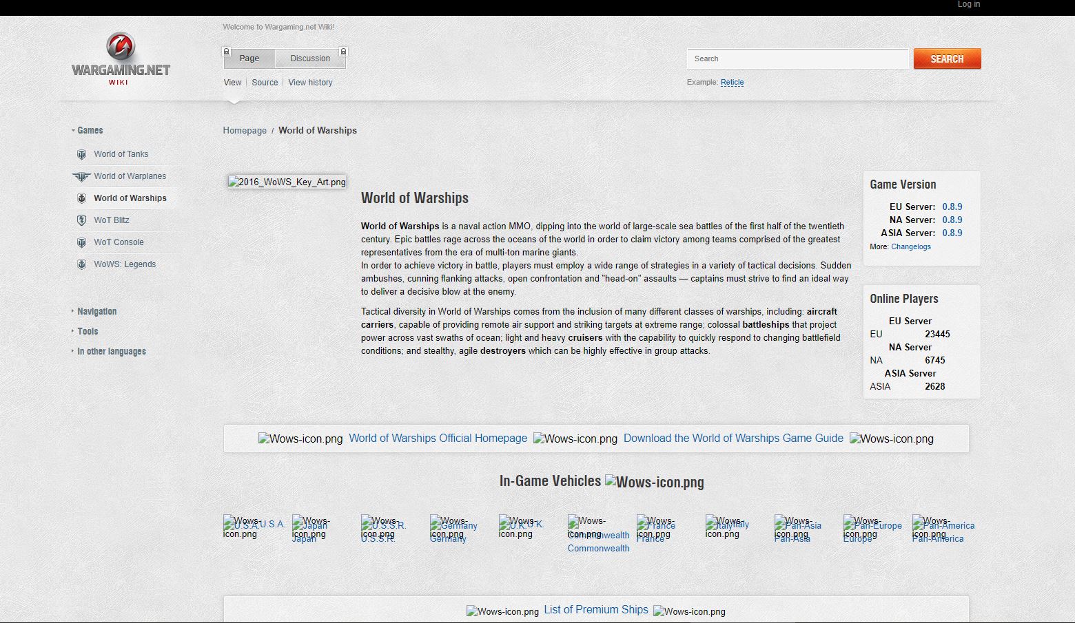Viewport: 1075px width, 623px height.
Task: Click the lock icon beside Discussion tab
Action: [x=343, y=52]
